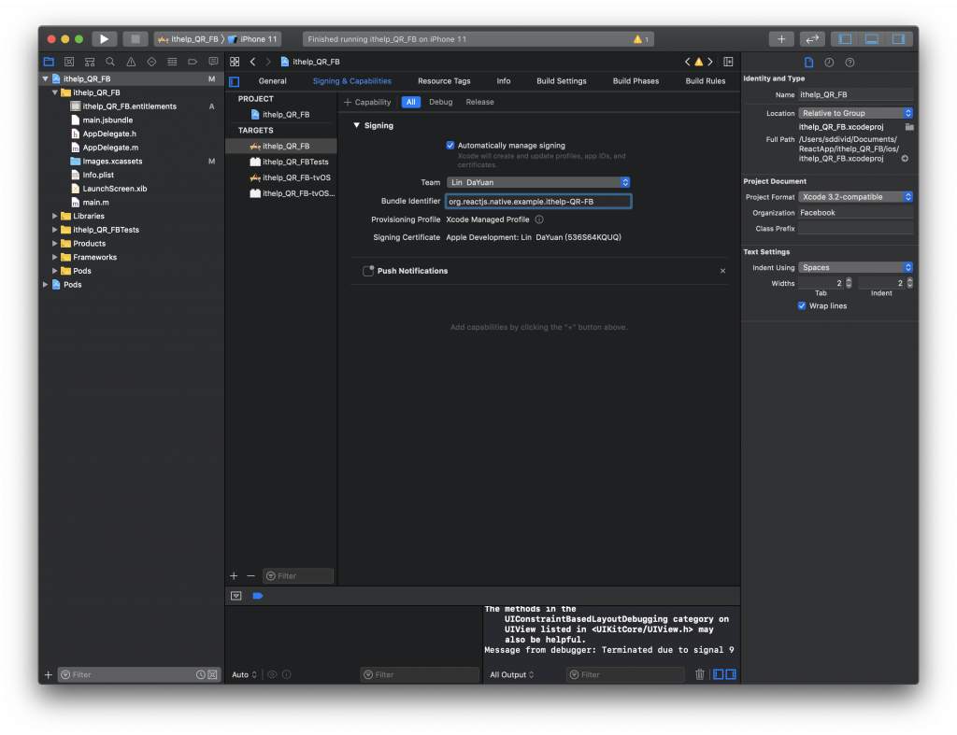Show the Source Control navigator
The height and width of the screenshot is (735, 957).
tap(69, 62)
